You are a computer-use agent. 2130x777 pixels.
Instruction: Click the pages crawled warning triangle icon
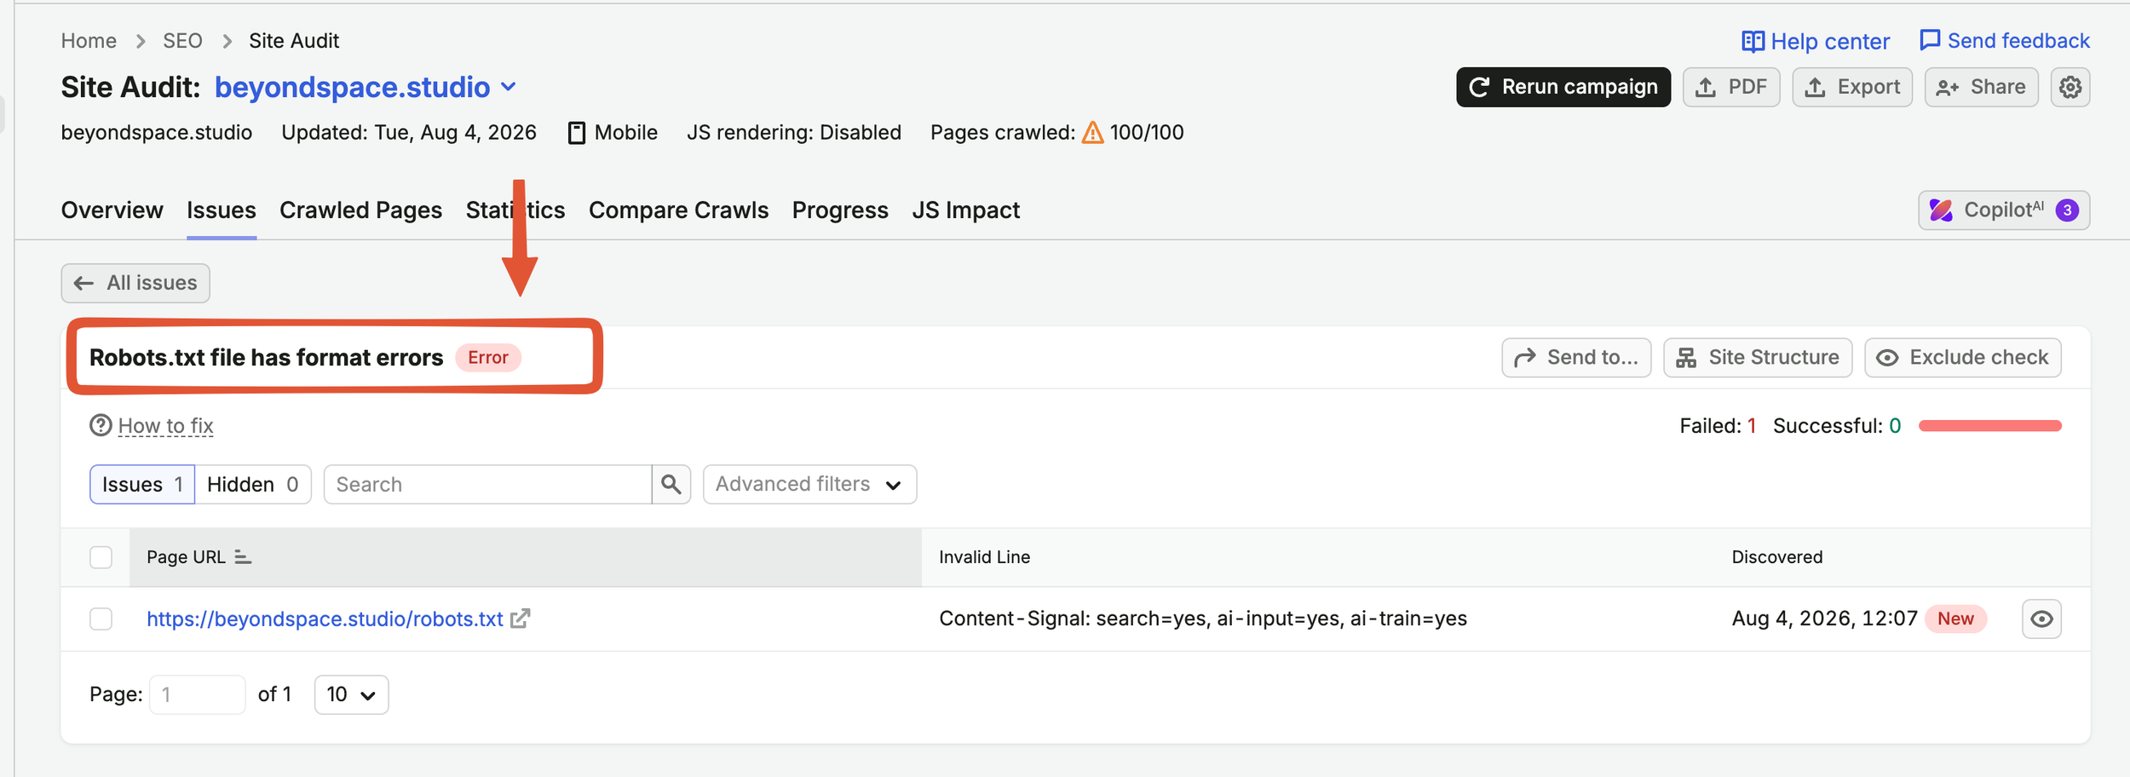(x=1092, y=133)
